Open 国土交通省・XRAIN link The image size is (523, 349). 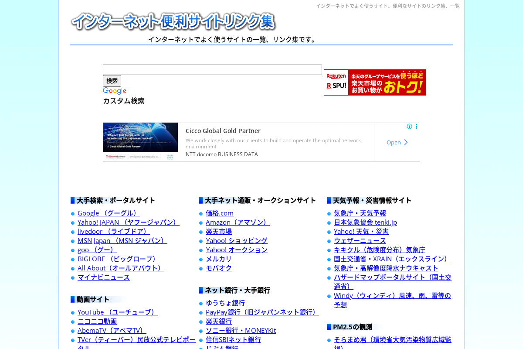tap(392, 259)
